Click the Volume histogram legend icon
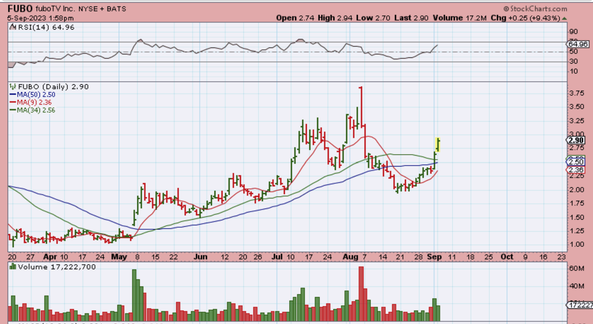The image size is (593, 324). click(13, 267)
